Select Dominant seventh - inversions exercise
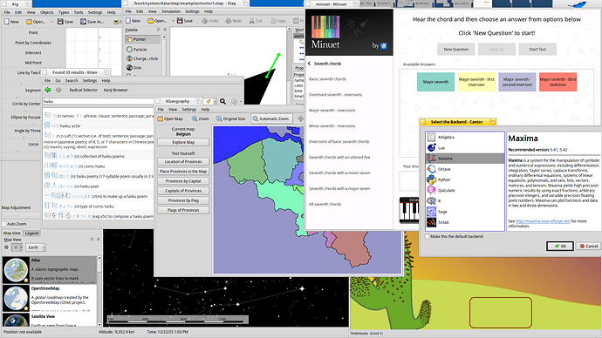 point(336,95)
